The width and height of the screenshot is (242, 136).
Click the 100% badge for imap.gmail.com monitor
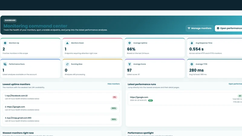click(114, 119)
